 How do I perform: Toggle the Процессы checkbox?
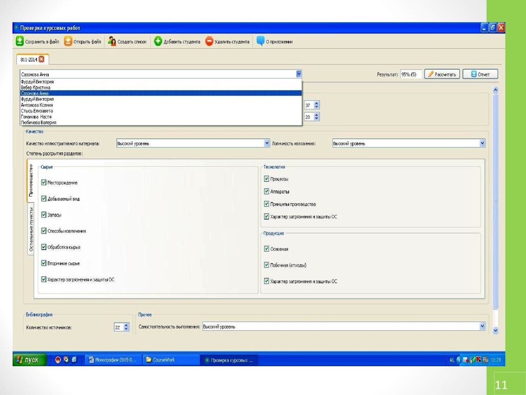267,178
